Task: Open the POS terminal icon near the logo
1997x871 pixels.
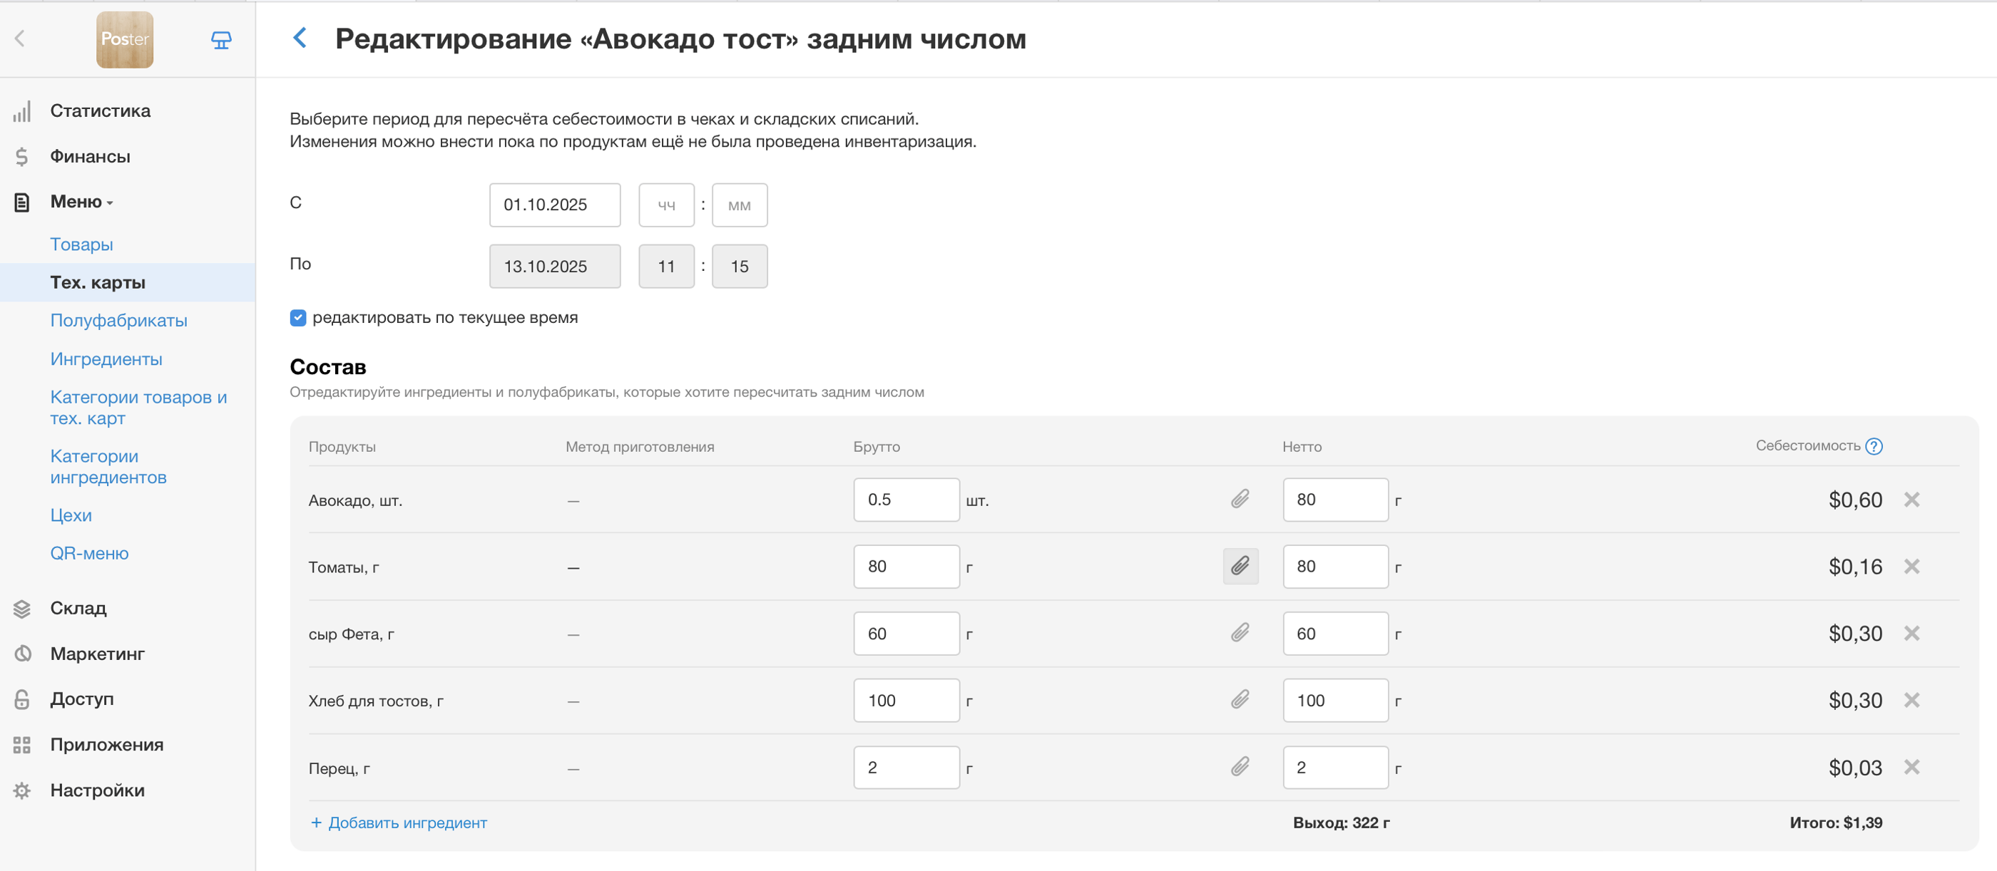Action: click(x=221, y=39)
